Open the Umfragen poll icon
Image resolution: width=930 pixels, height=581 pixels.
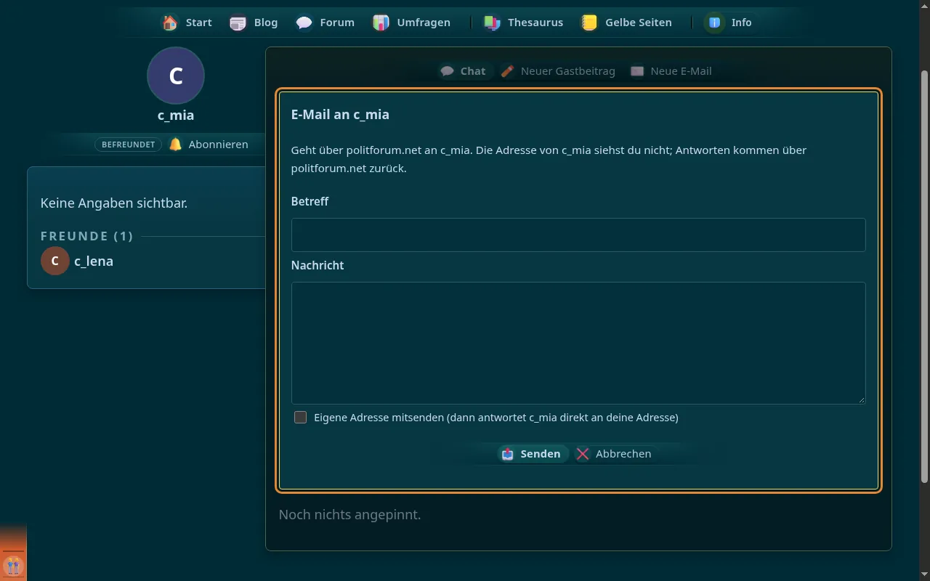pyautogui.click(x=381, y=23)
